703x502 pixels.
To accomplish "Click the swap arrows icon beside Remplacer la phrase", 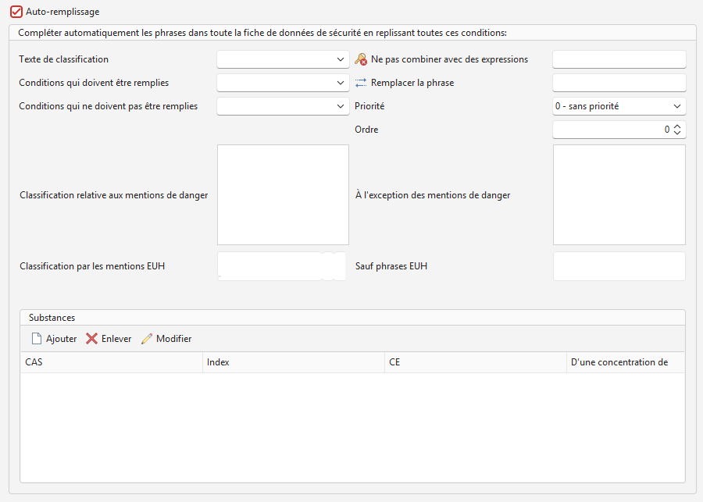I will coord(361,83).
